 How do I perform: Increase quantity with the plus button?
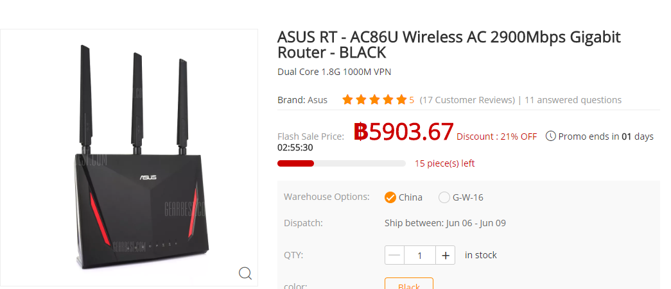pyautogui.click(x=445, y=255)
